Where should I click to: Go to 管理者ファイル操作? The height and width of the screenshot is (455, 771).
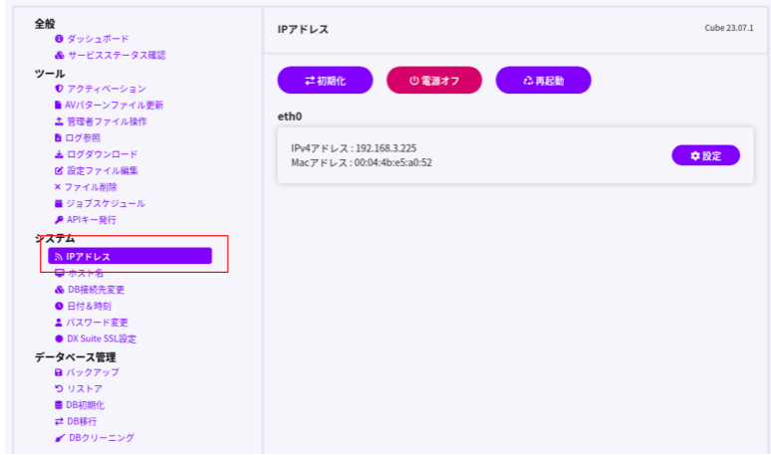pyautogui.click(x=107, y=121)
